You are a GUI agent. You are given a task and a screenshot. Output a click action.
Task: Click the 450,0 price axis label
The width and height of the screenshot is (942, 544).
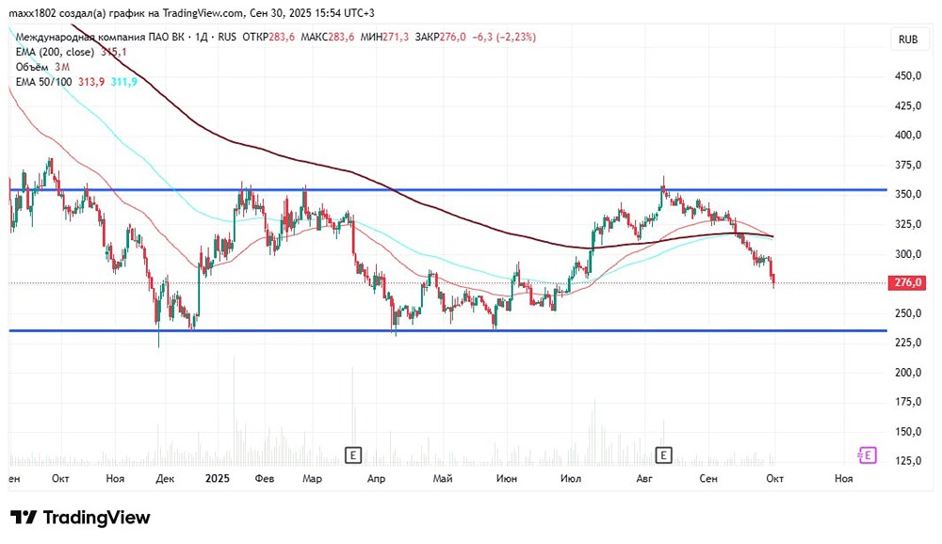coord(908,75)
